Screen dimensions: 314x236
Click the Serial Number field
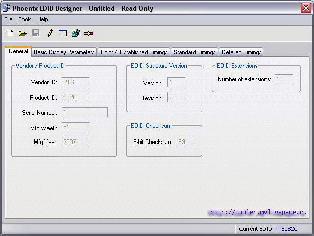pos(85,112)
